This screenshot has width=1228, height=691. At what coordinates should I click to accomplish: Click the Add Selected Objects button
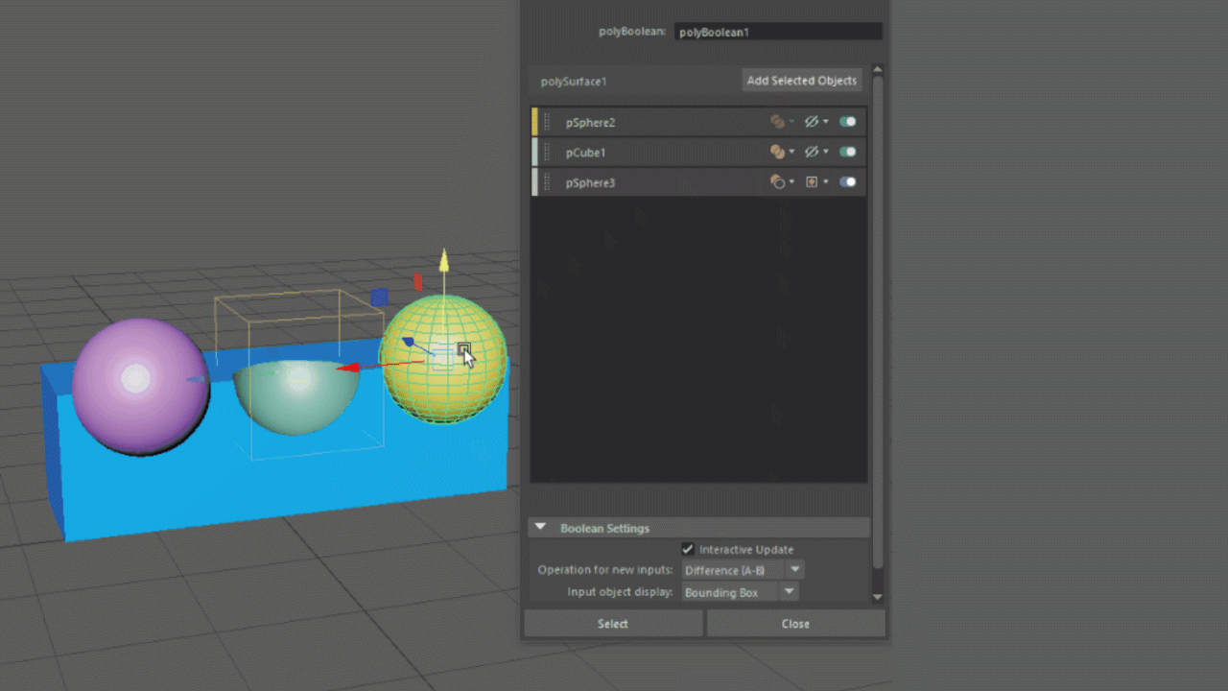[x=802, y=81]
